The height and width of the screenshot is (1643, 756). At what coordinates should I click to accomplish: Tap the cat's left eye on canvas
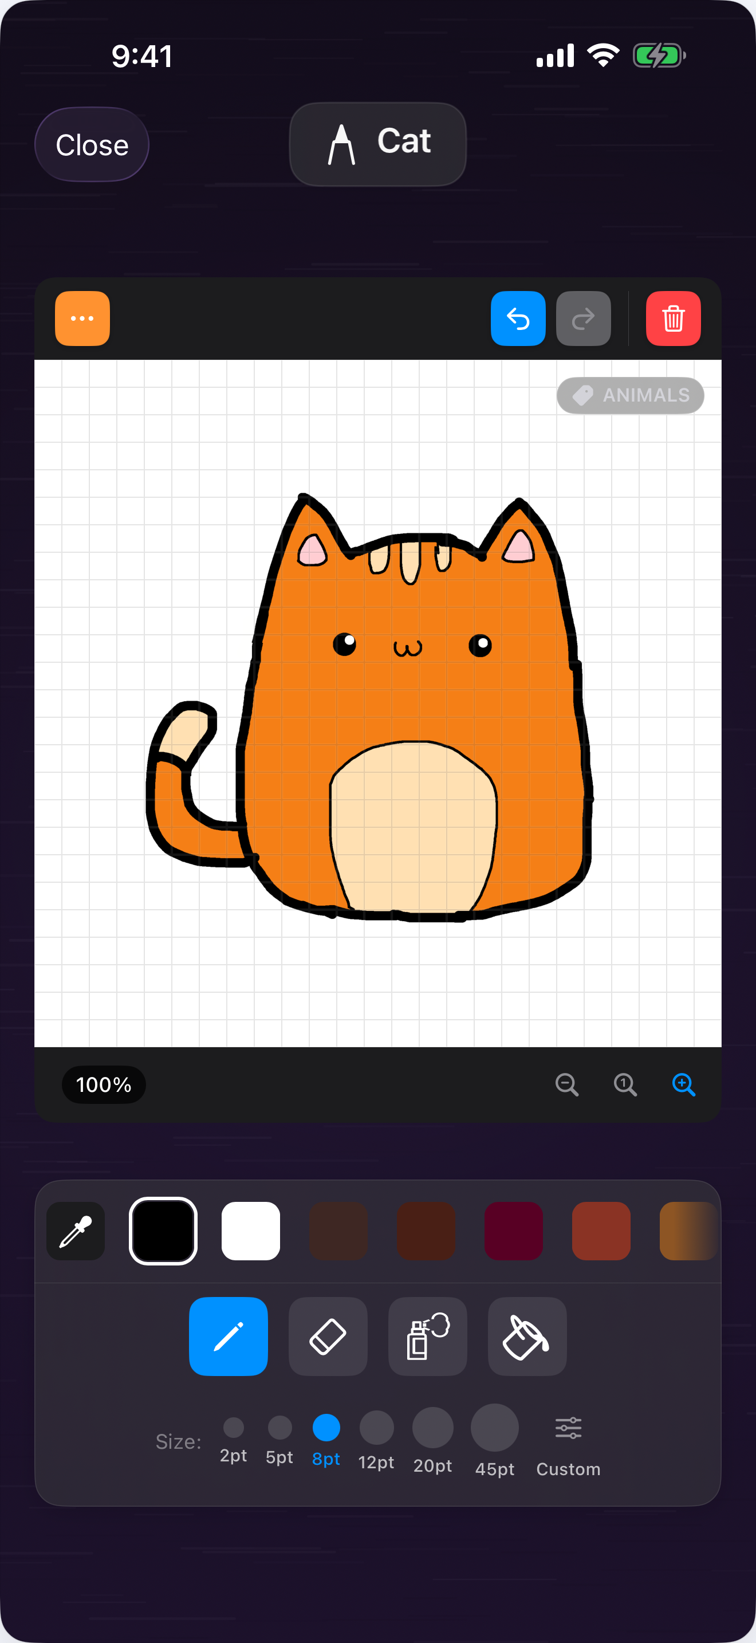coord(345,643)
